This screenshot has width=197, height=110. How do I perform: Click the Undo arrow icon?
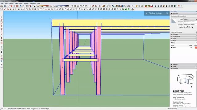point(21,6)
